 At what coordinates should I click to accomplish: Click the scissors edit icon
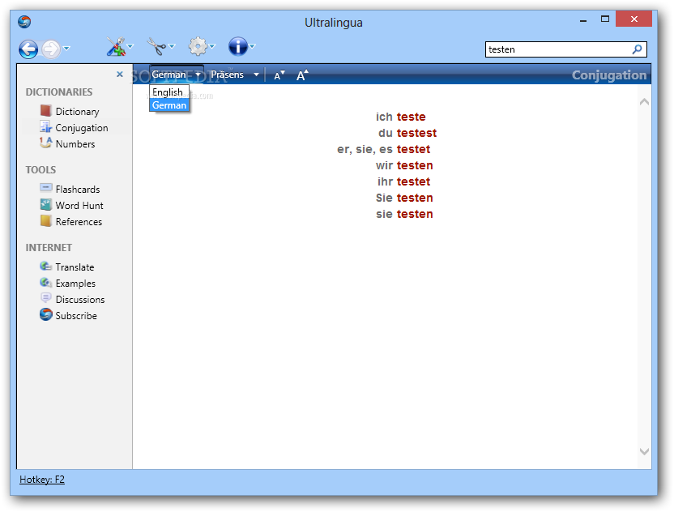click(x=156, y=46)
